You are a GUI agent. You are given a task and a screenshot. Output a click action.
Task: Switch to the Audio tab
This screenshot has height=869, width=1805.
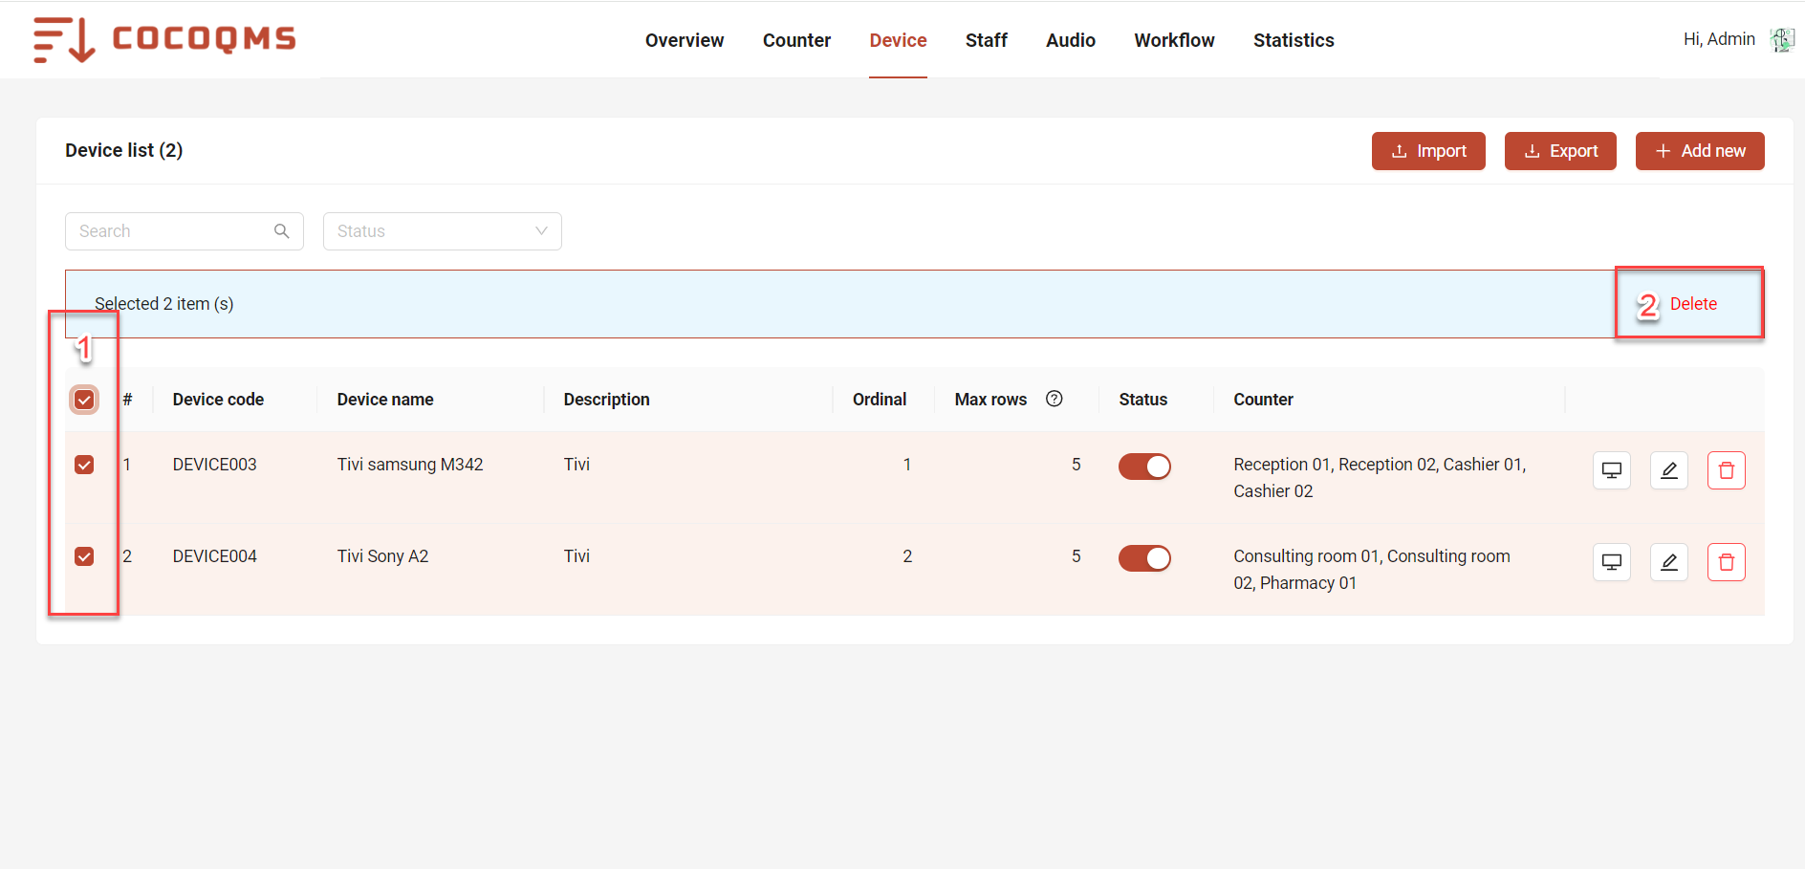[1071, 40]
